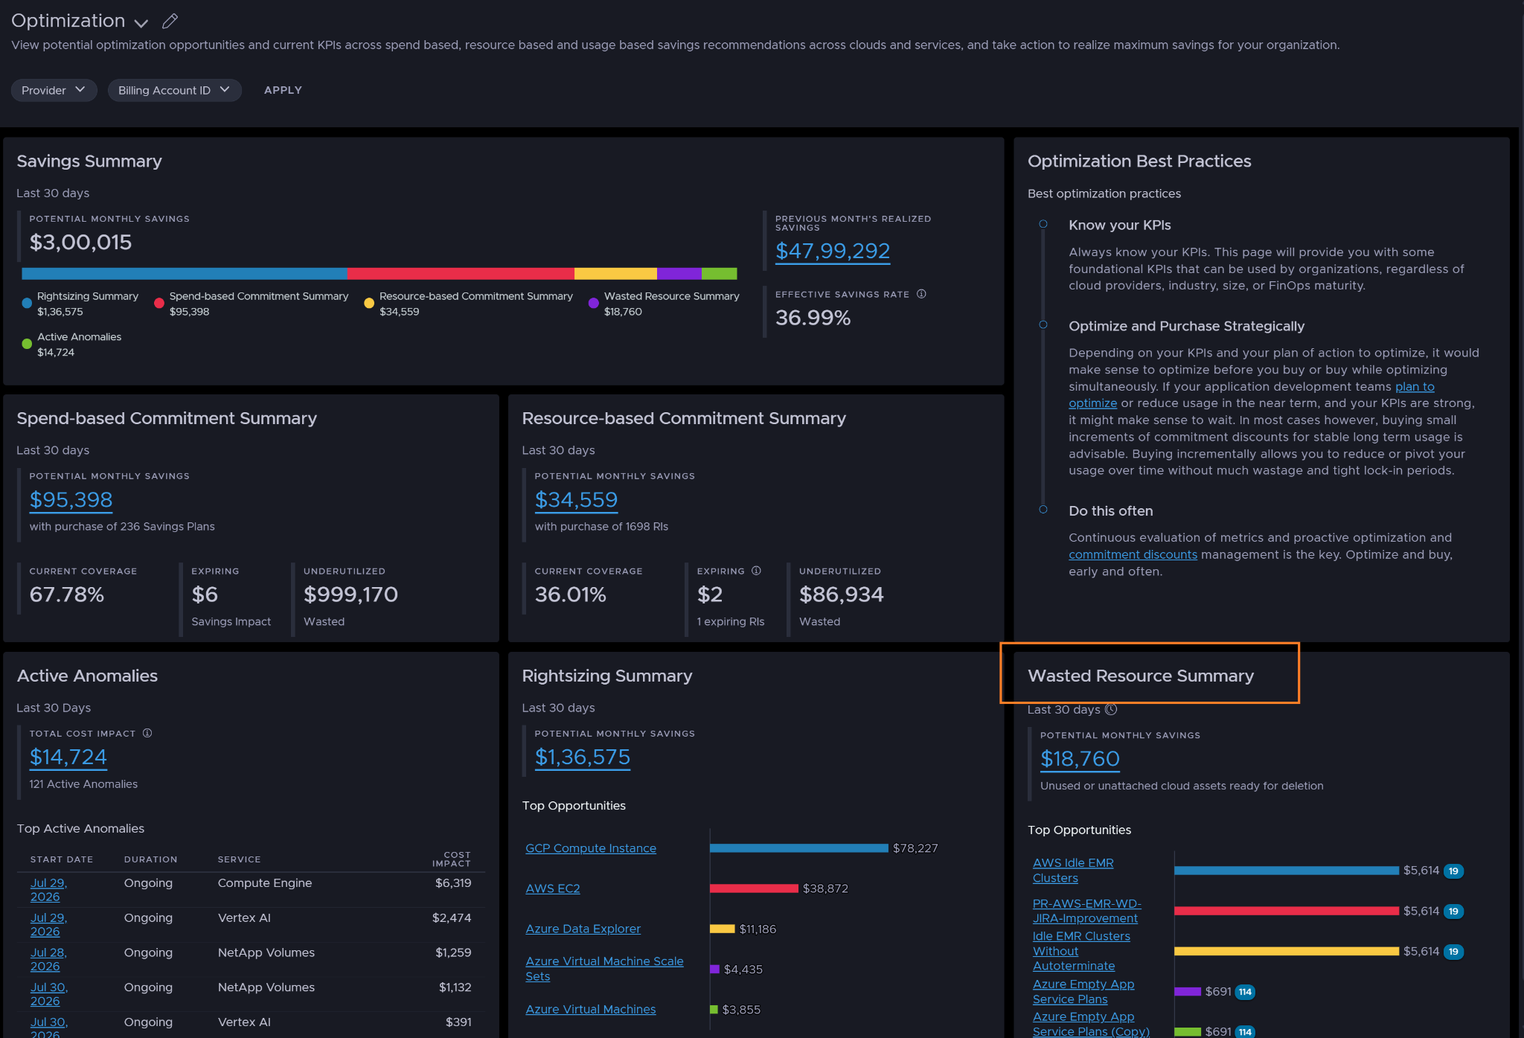Click the pencil edit icon beside Optimization
Image resolution: width=1524 pixels, height=1038 pixels.
tap(170, 21)
